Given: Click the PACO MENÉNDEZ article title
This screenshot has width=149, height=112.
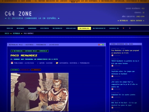Looking at the screenshot, I should click(24, 55).
